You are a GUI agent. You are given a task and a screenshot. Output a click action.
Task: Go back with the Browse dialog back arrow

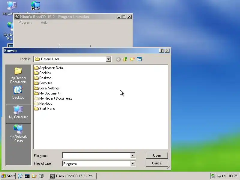click(118, 59)
